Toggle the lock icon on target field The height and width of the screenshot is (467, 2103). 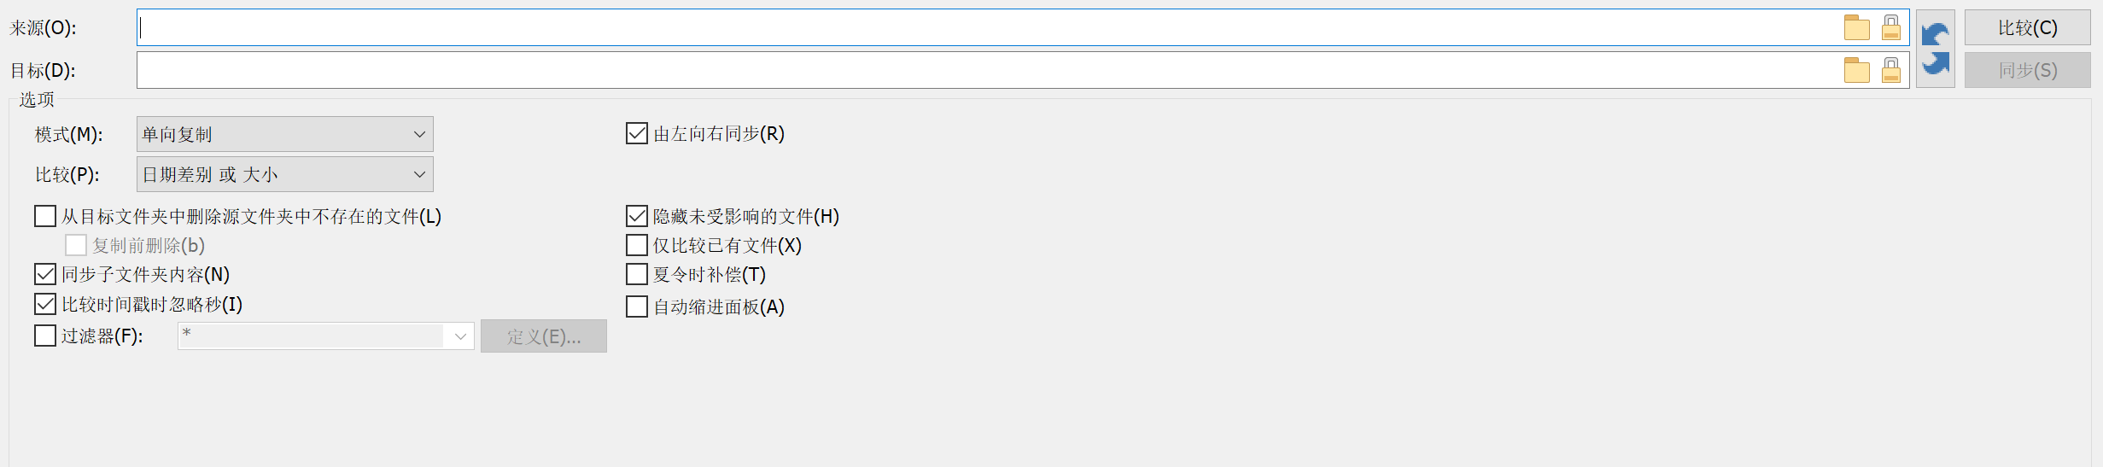[x=1891, y=70]
